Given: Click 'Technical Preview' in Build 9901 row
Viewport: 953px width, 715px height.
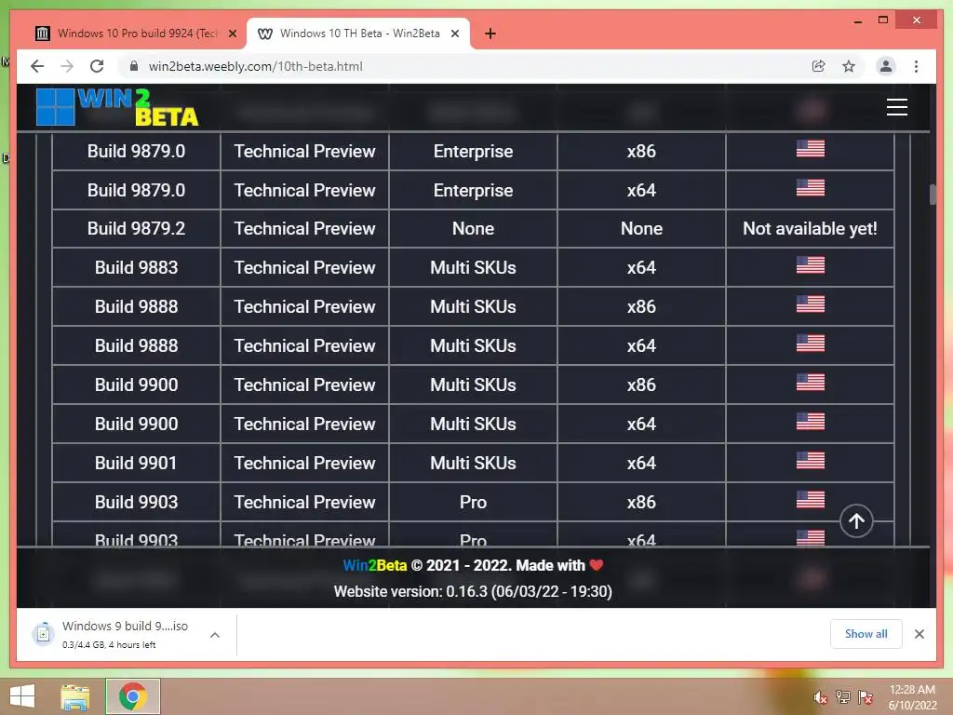Looking at the screenshot, I should pos(304,463).
